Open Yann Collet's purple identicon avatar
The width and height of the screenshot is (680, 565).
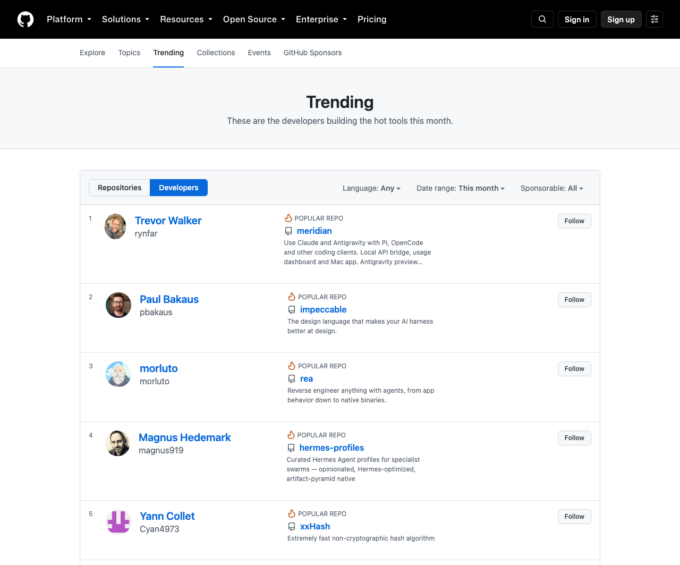click(x=118, y=522)
